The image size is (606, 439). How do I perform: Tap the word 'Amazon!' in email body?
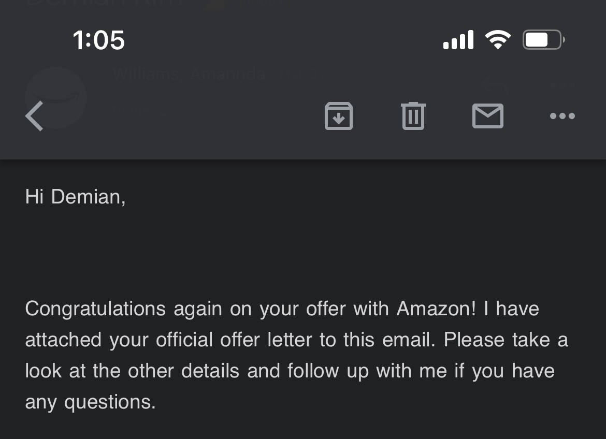[x=436, y=309]
